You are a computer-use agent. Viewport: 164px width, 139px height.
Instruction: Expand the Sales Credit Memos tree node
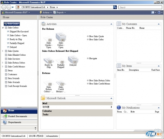tap(3, 67)
